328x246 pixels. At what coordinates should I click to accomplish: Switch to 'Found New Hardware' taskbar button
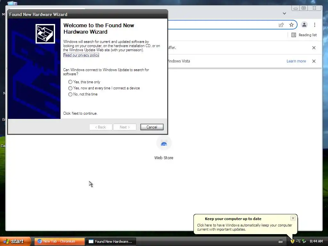[111, 241]
